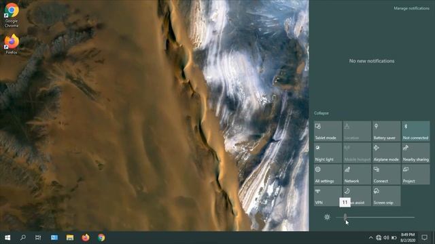Image resolution: width=435 pixels, height=244 pixels.
Task: Toggle Nearby sharing tile
Action: pyautogui.click(x=415, y=152)
